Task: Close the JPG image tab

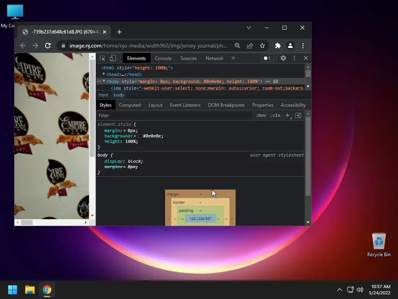Action: 105,32
